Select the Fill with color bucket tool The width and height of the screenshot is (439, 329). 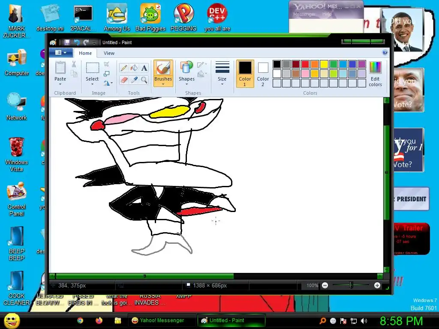point(134,68)
